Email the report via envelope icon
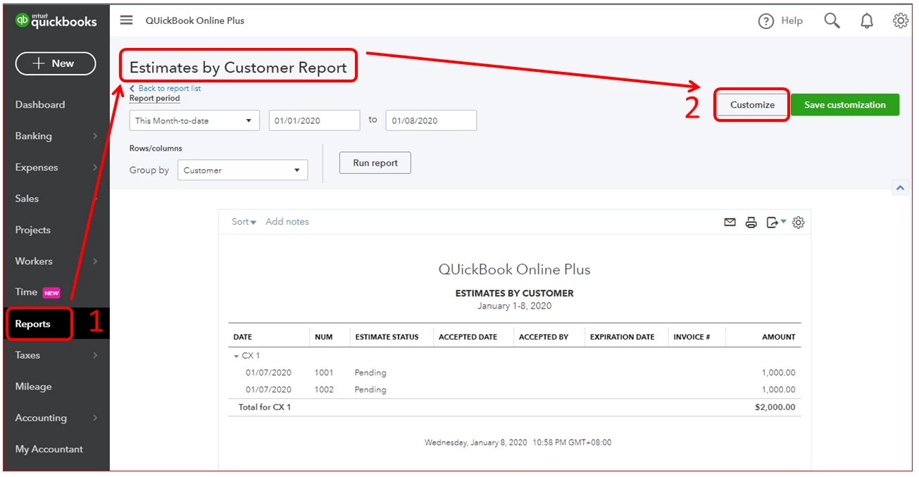The image size is (919, 477). pos(730,223)
